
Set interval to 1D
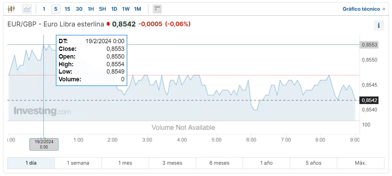tap(114, 9)
